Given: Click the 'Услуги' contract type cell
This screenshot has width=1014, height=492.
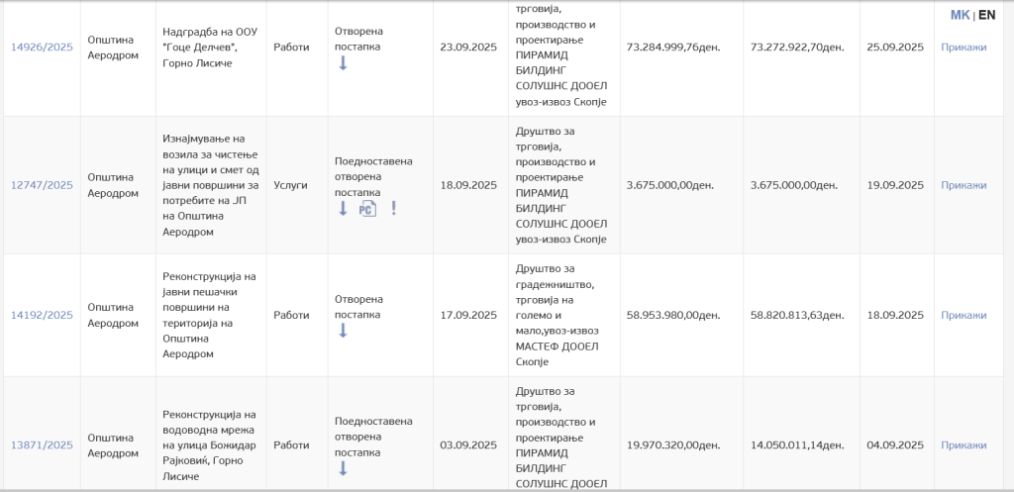Looking at the screenshot, I should 290,185.
